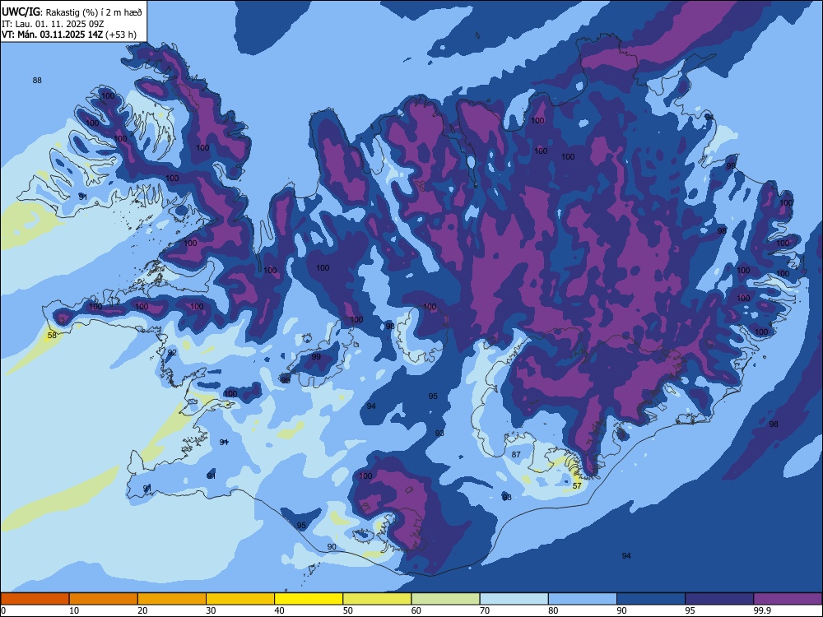Select the low humidity value 58

pyautogui.click(x=52, y=336)
